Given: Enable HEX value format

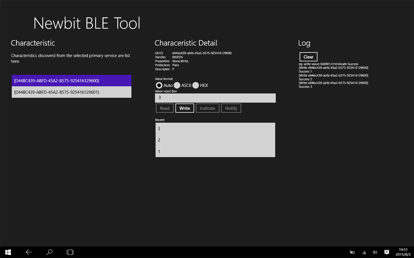Looking at the screenshot, I should [x=196, y=85].
